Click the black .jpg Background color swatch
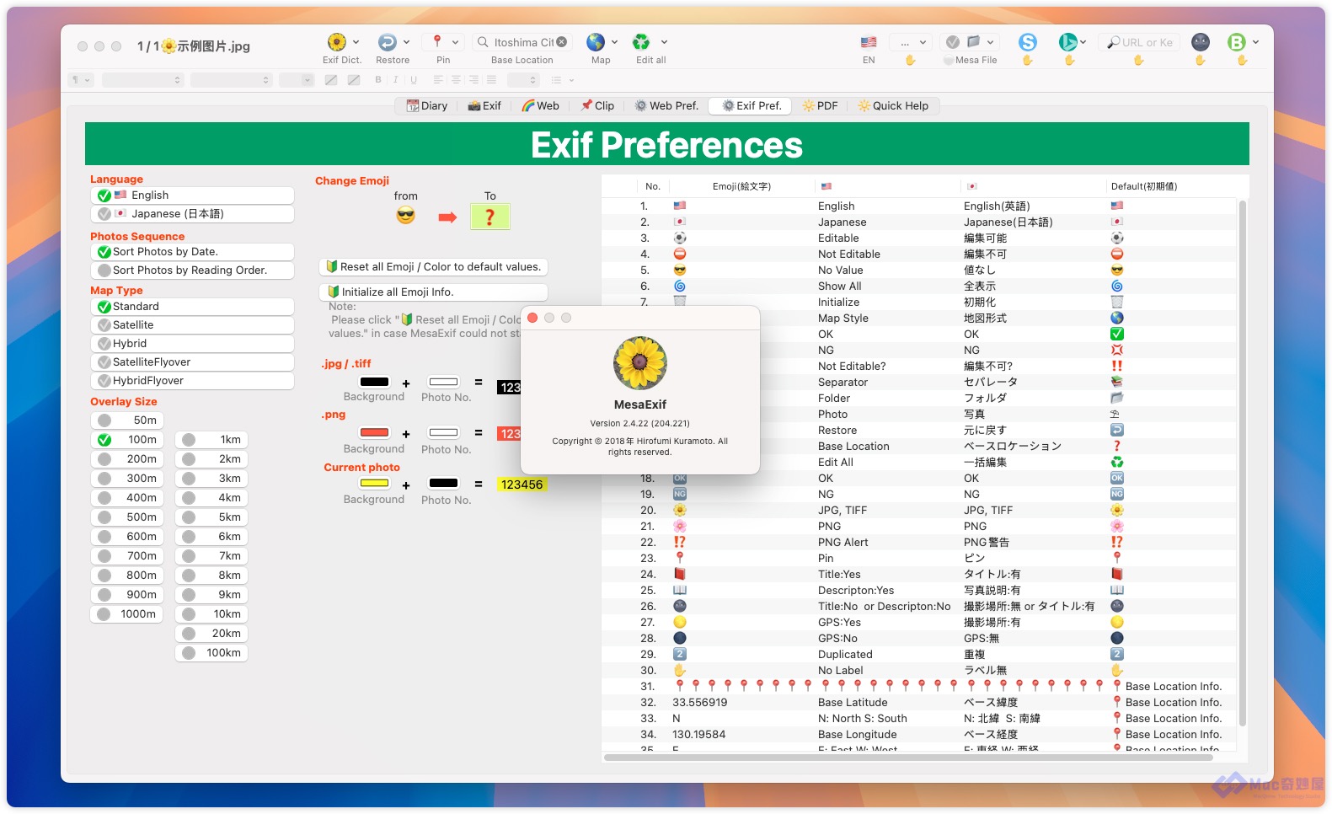 click(375, 382)
